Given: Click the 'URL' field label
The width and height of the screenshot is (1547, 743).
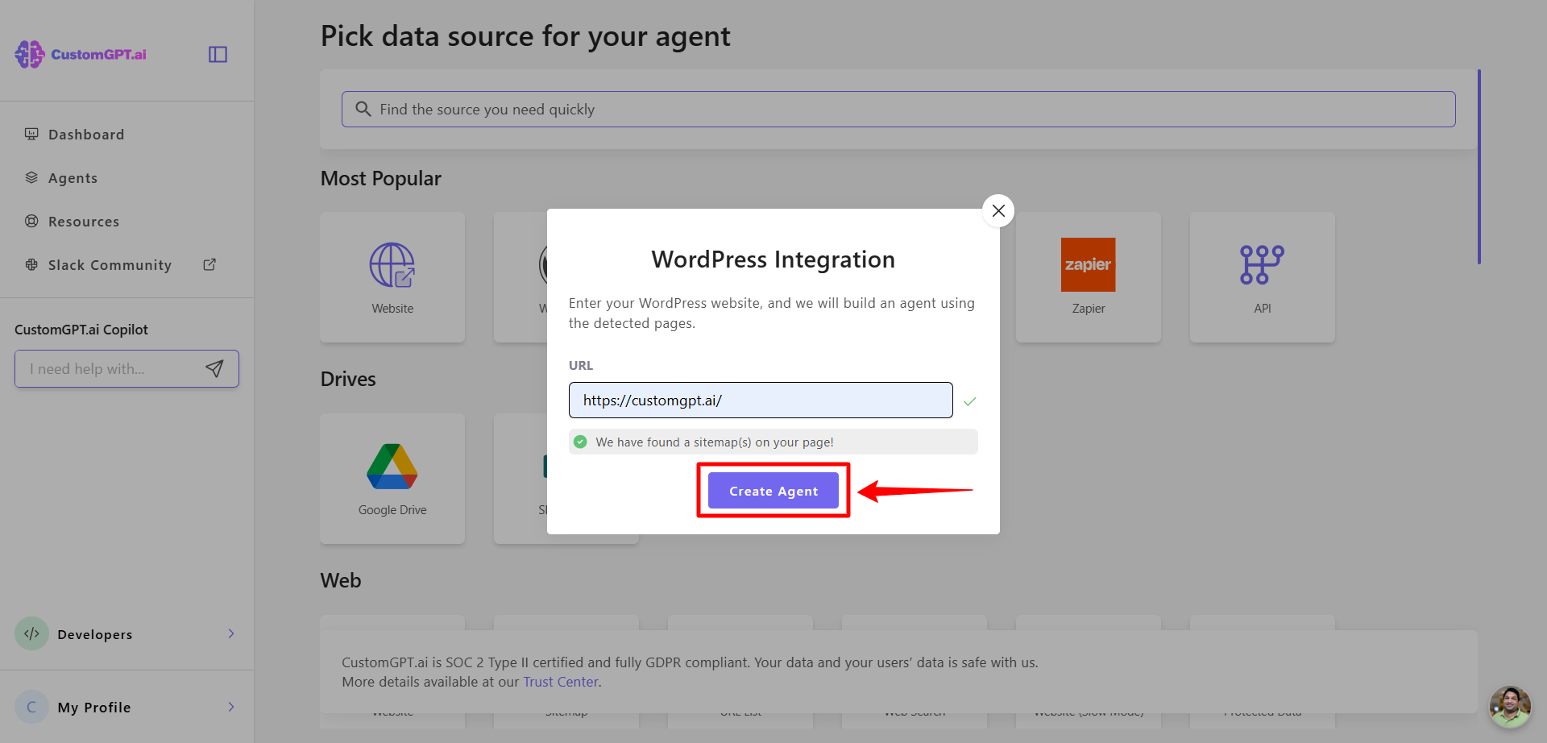Looking at the screenshot, I should click(581, 366).
